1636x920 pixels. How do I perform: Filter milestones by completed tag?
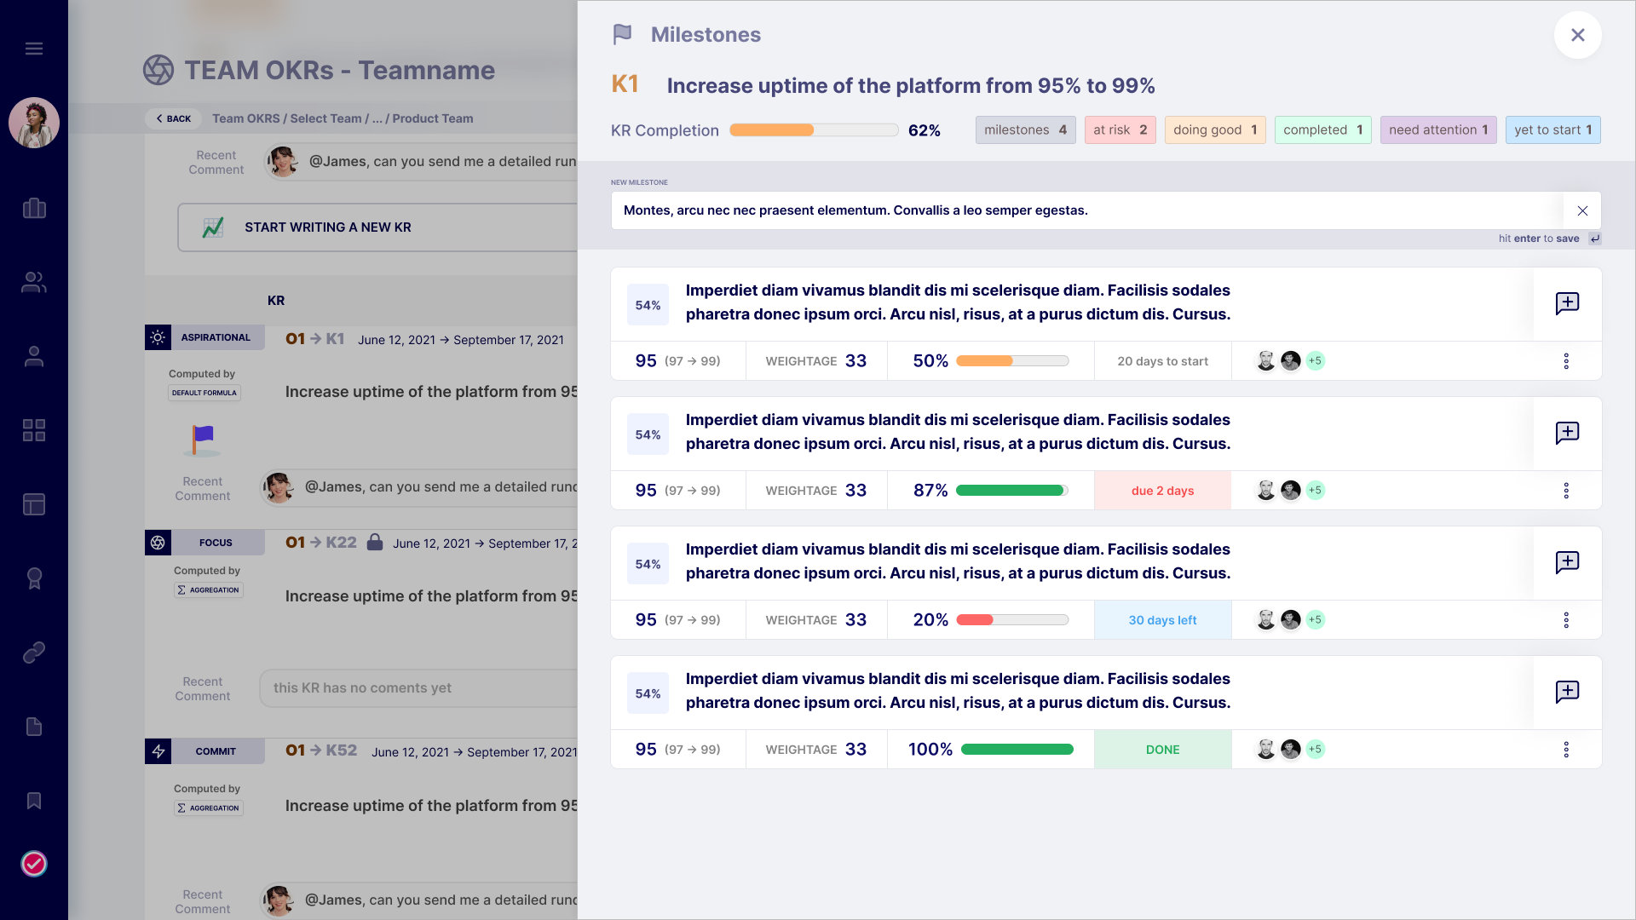click(x=1322, y=130)
